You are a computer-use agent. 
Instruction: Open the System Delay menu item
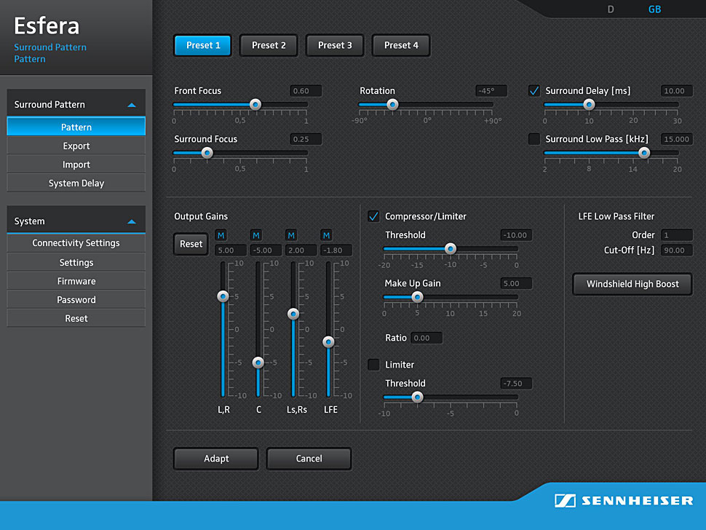pyautogui.click(x=76, y=183)
